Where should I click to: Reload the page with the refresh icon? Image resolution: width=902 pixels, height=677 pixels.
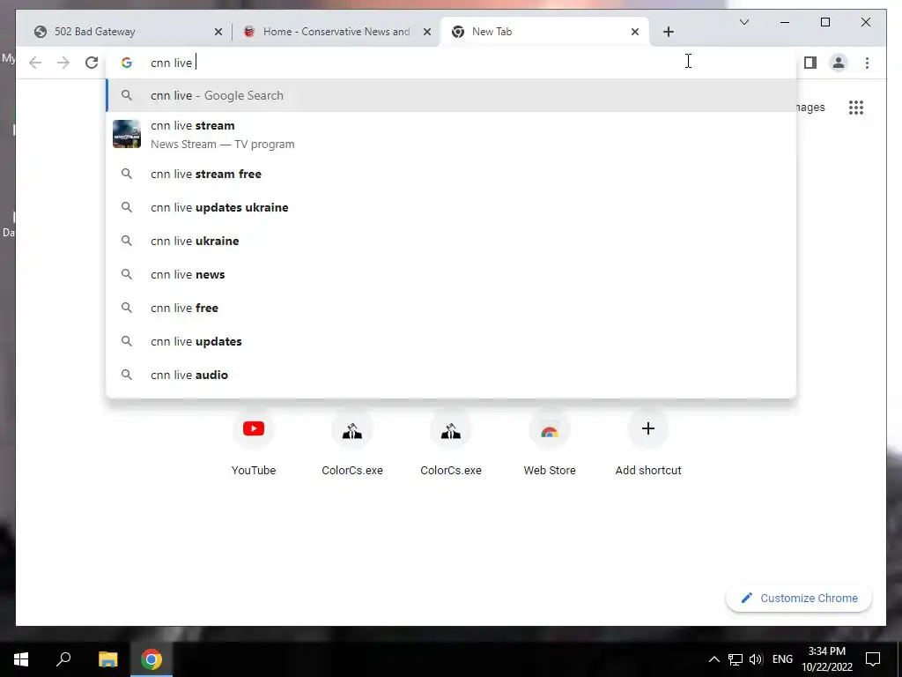tap(92, 63)
